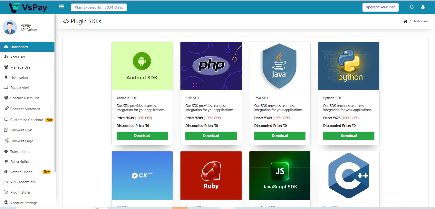Go to API Credentials in sidebar
Screen dimensions: 435x209
(x=22, y=182)
